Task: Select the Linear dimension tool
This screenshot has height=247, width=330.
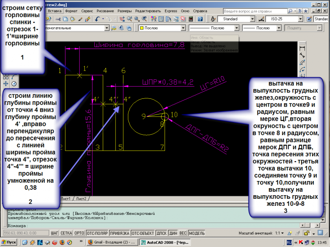Action: coord(302,48)
